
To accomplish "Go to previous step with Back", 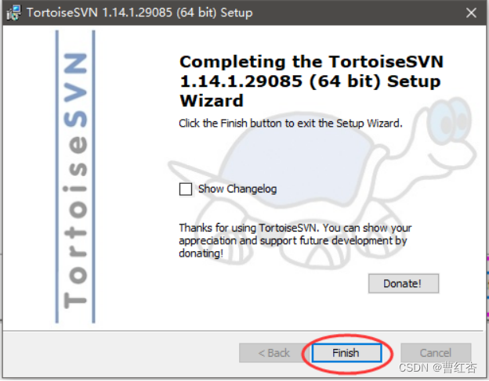I will (x=274, y=353).
